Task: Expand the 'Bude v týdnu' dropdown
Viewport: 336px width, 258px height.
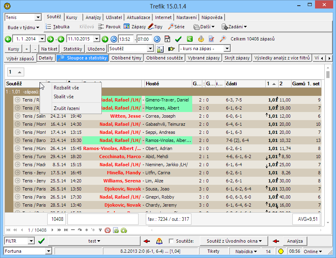Action: (x=24, y=27)
